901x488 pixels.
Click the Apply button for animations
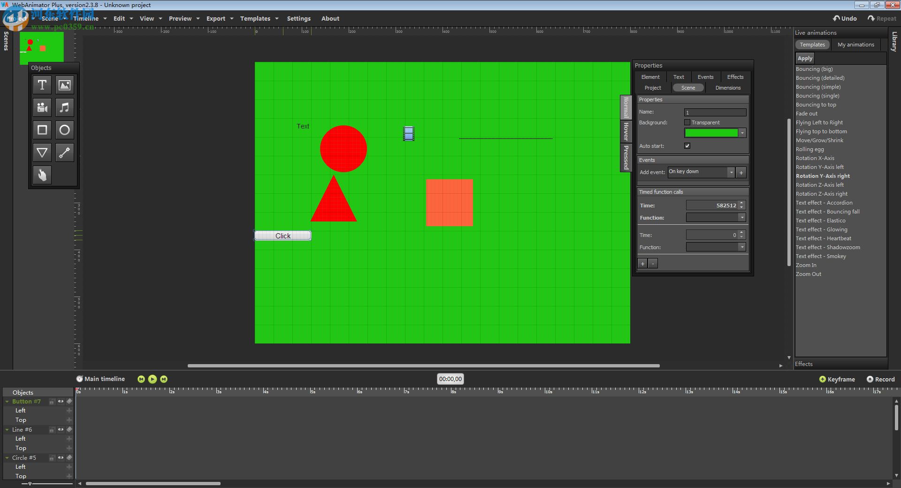click(x=804, y=58)
